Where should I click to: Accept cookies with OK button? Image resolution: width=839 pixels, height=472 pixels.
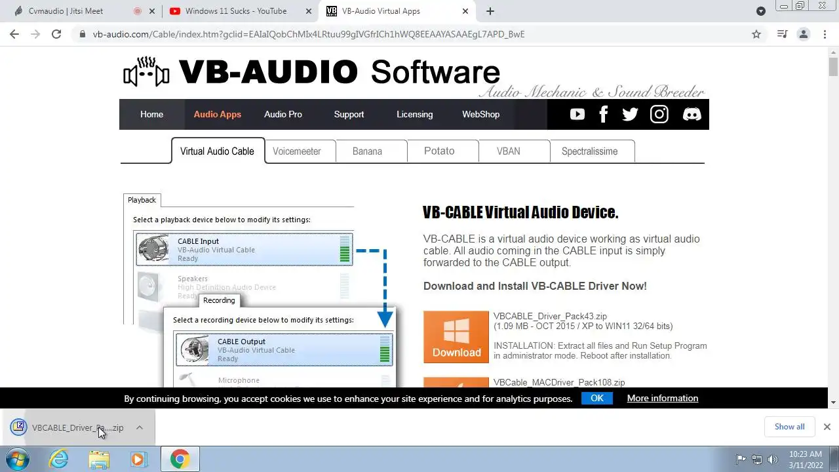coord(597,398)
